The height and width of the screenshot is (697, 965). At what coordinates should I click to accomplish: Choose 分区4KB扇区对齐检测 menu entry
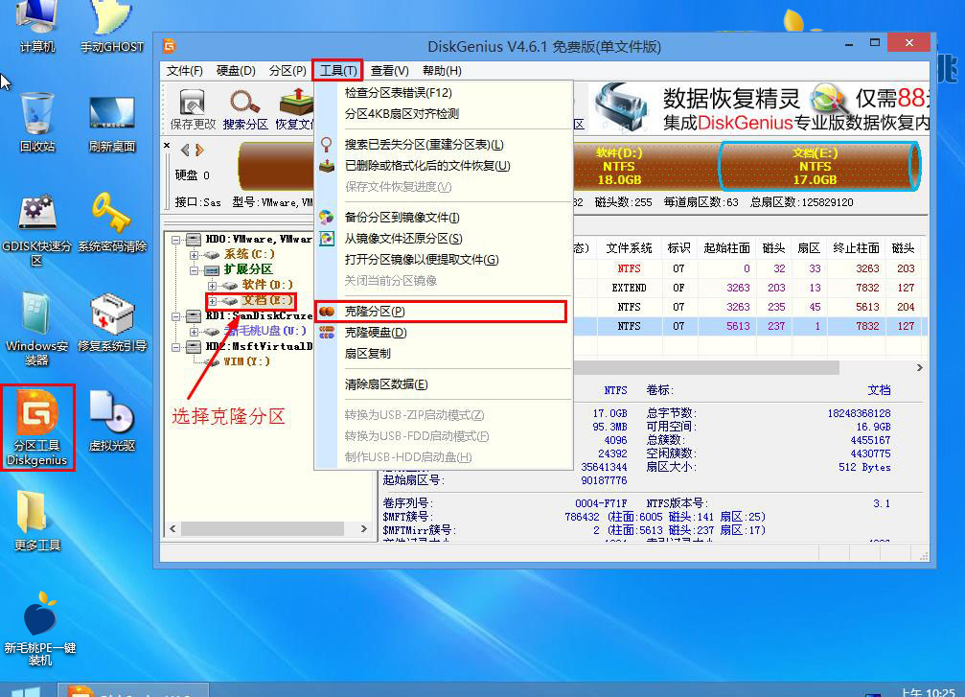[443, 114]
